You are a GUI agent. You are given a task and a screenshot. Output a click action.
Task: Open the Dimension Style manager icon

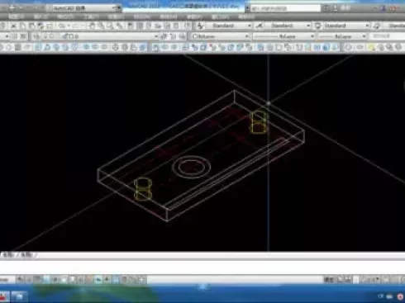click(259, 26)
